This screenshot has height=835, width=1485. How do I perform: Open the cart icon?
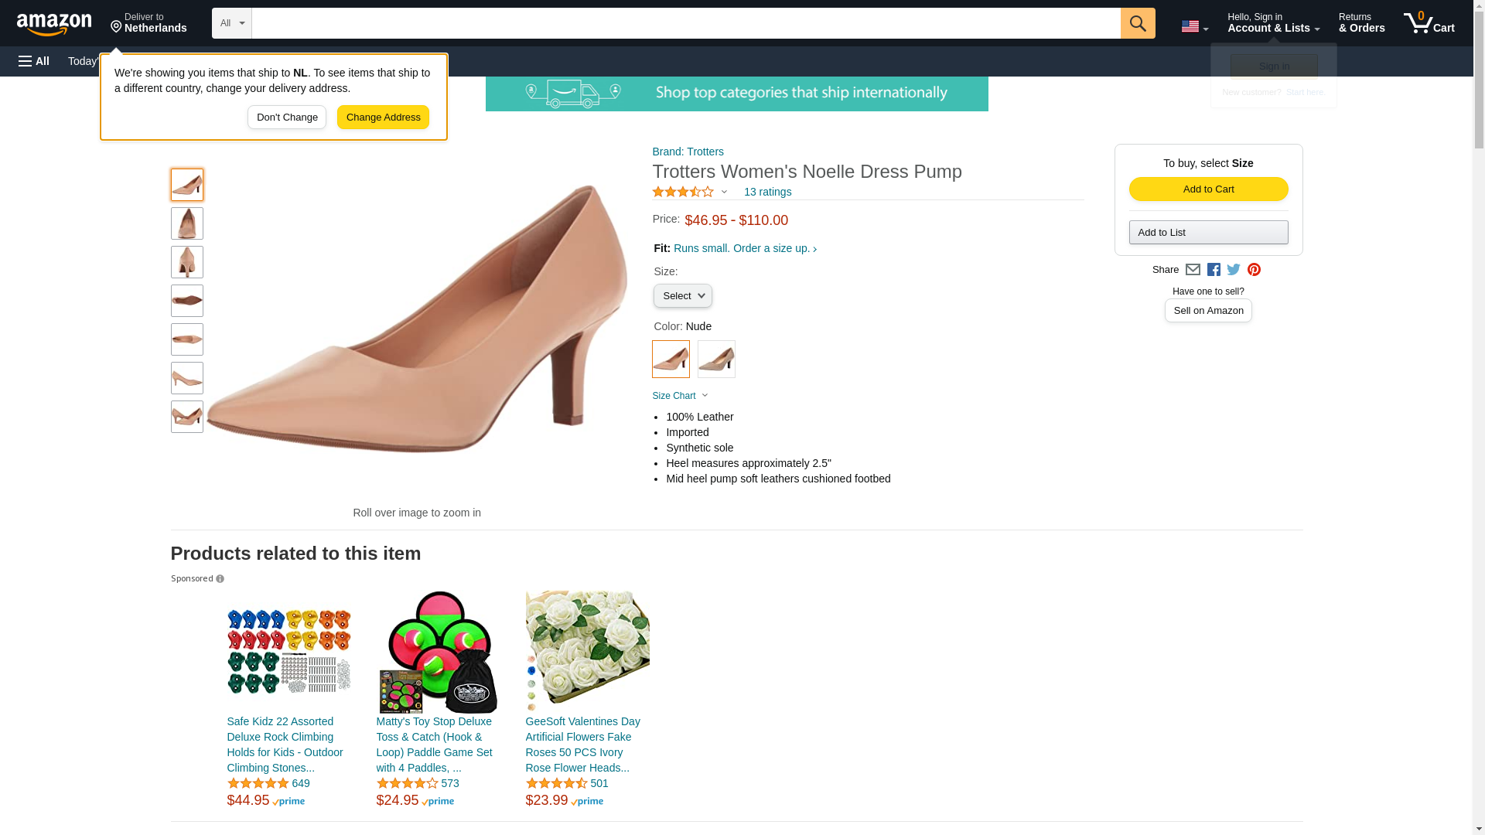[x=1429, y=23]
